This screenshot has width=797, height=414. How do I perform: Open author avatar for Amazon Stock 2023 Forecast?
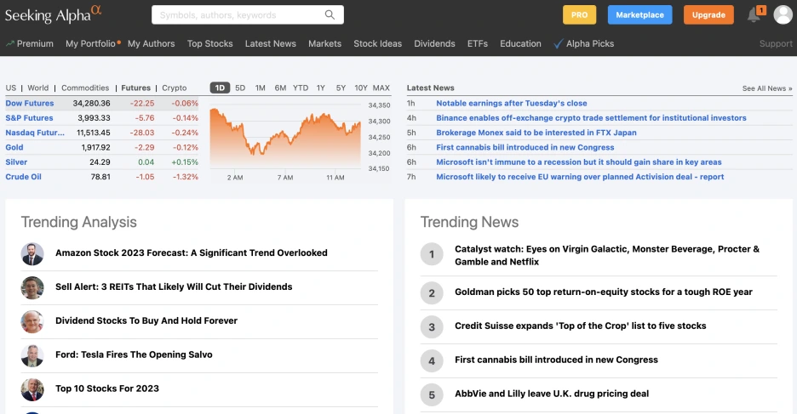pyautogui.click(x=32, y=253)
